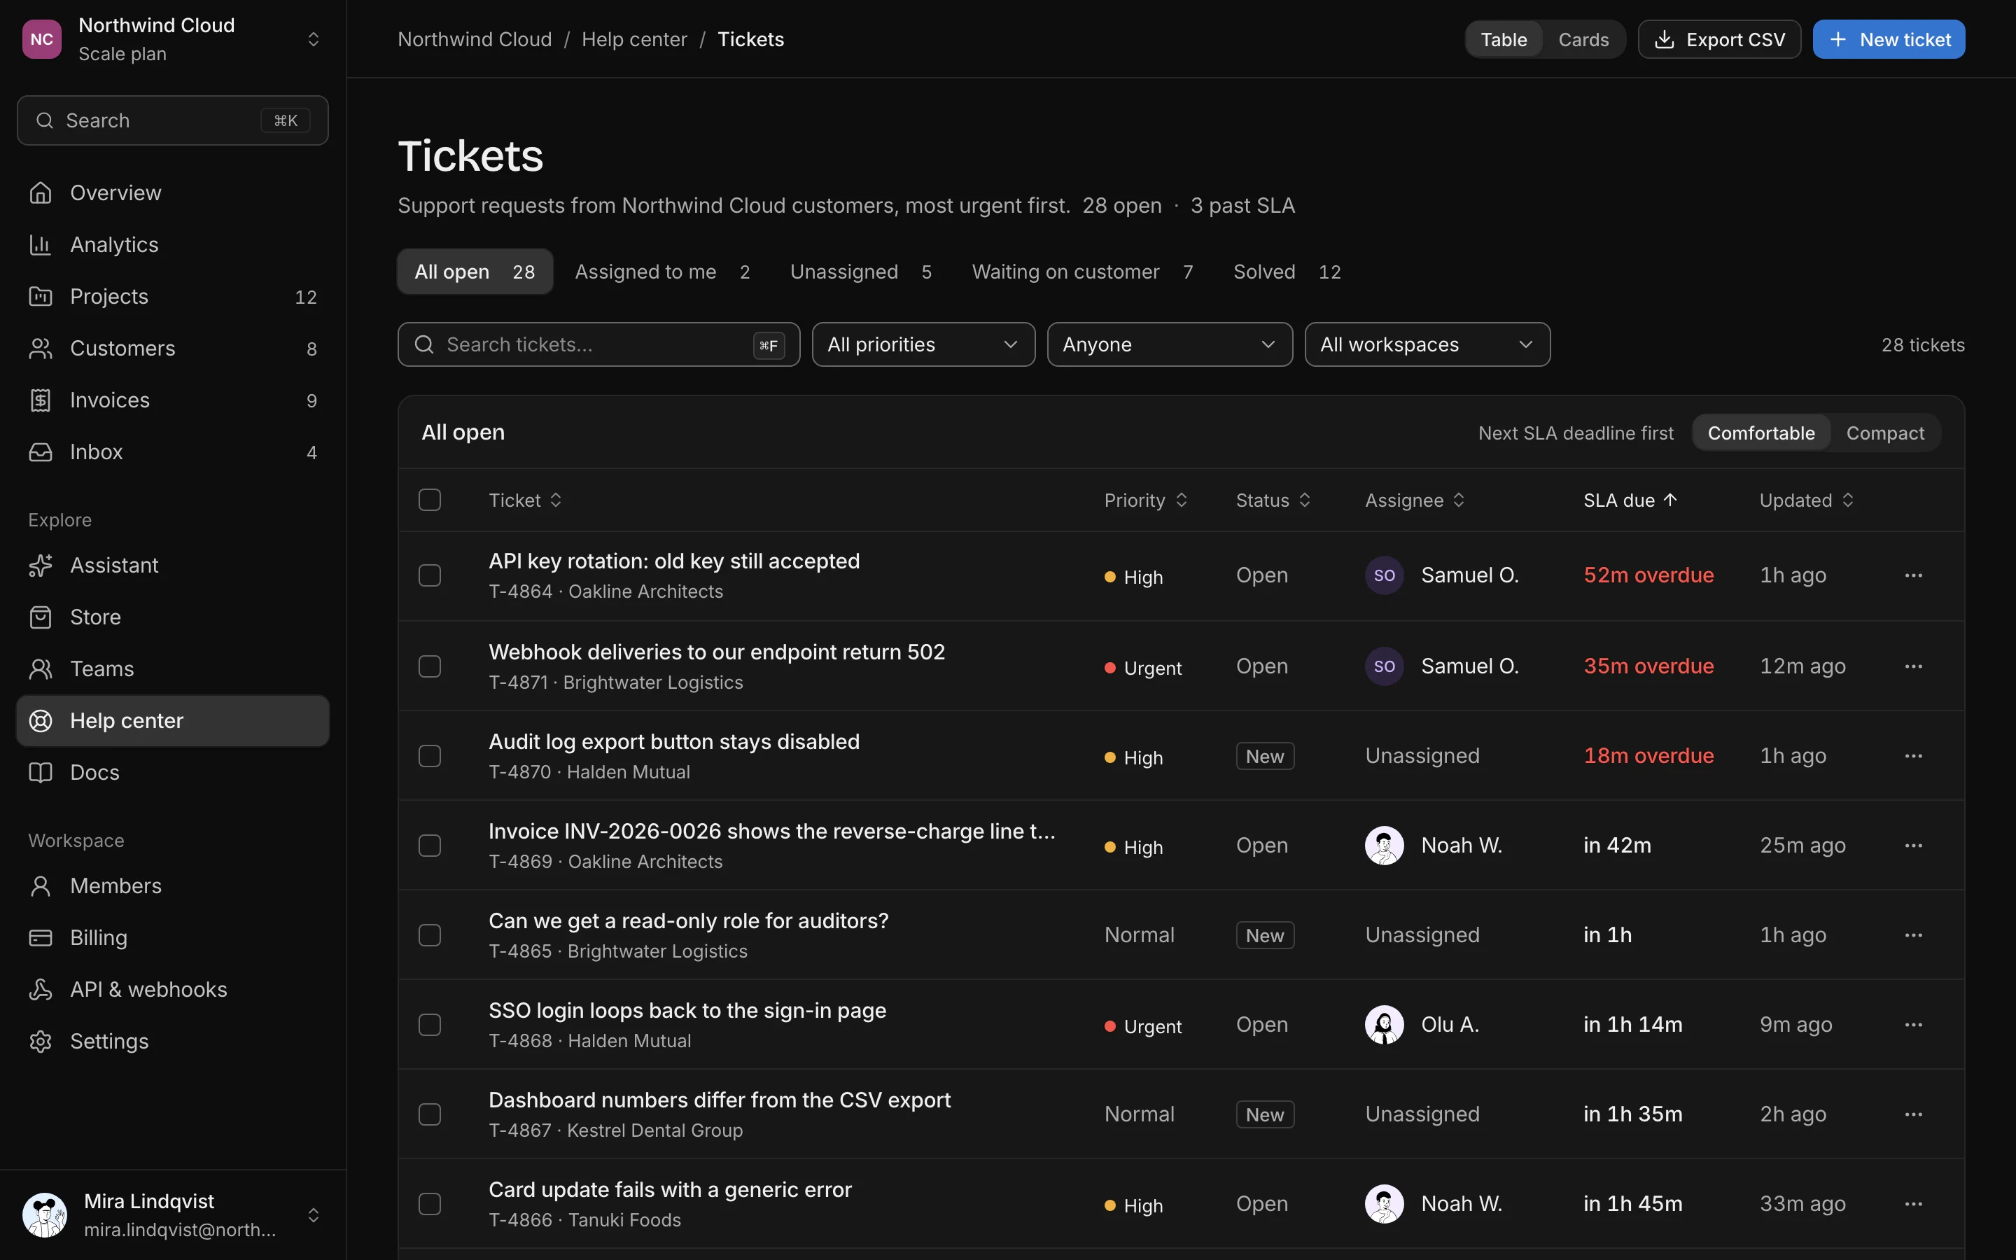Open the Settings gear icon

point(40,1041)
